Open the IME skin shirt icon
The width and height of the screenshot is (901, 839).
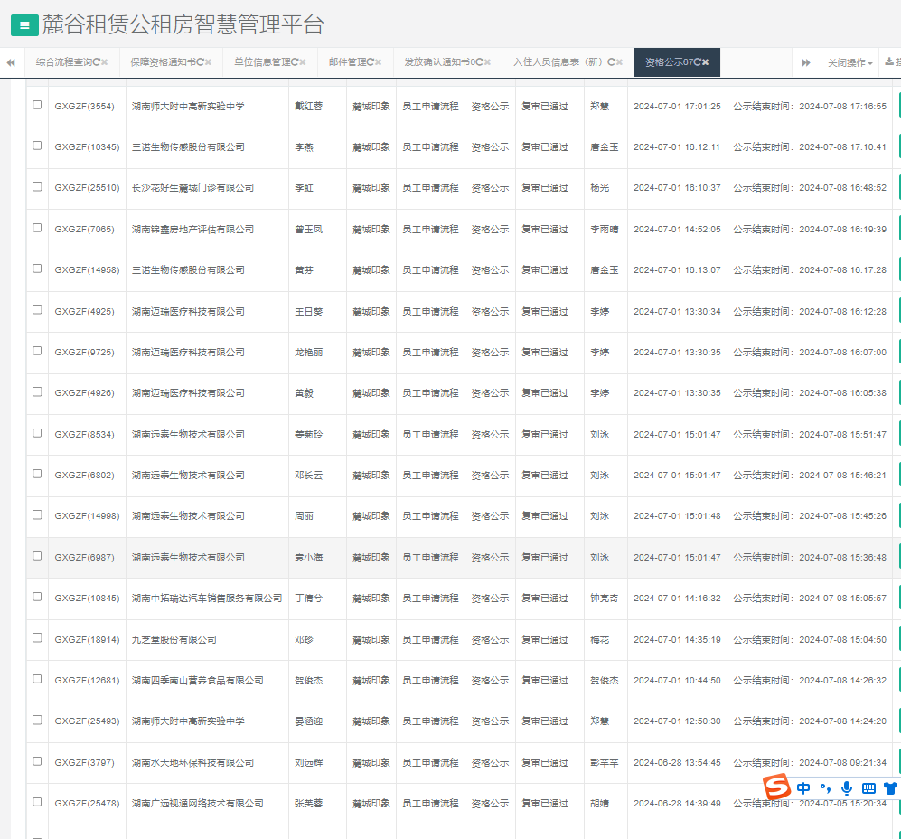891,788
